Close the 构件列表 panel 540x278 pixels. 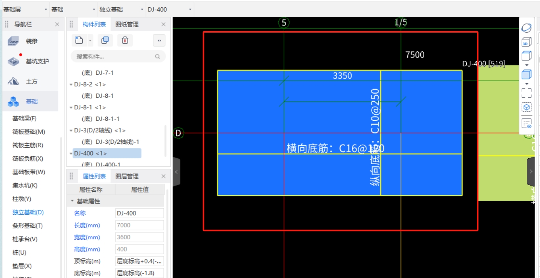pos(163,24)
